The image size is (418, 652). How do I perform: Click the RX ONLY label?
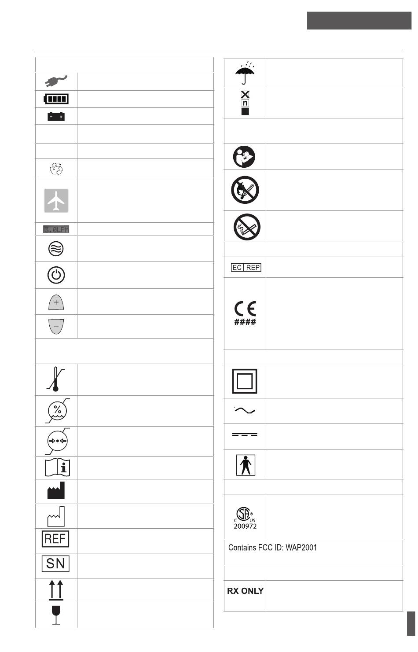click(245, 591)
